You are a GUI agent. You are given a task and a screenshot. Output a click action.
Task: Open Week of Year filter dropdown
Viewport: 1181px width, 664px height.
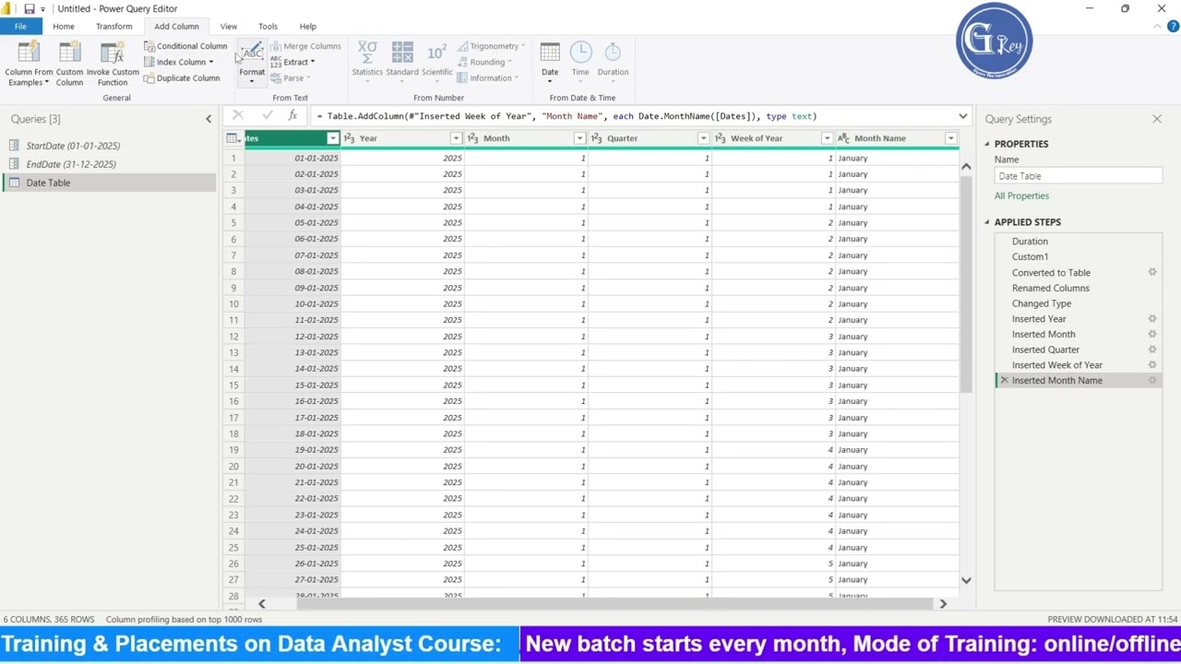(x=827, y=138)
